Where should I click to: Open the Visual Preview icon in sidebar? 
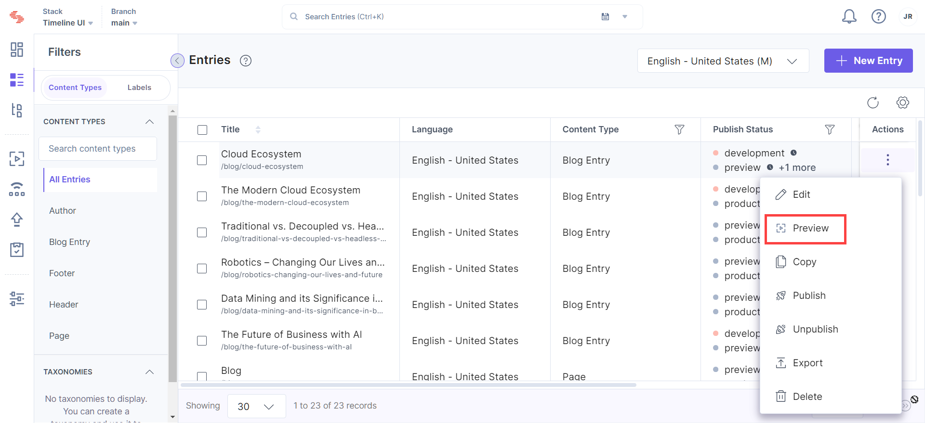click(x=17, y=159)
